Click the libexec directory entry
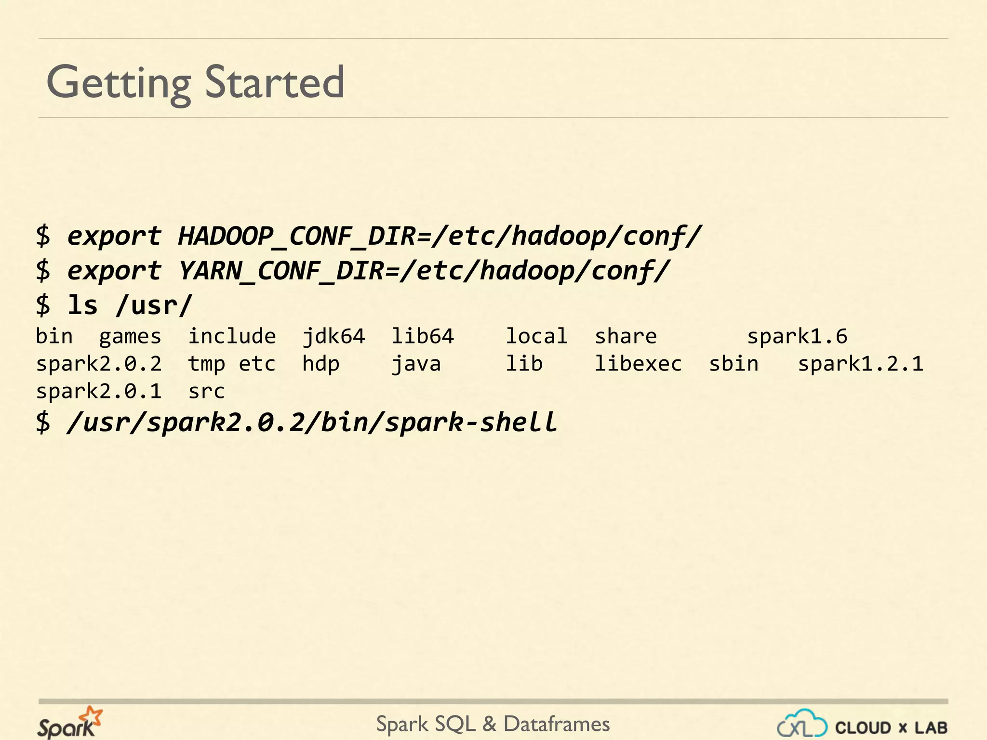The height and width of the screenshot is (740, 987). 638,364
